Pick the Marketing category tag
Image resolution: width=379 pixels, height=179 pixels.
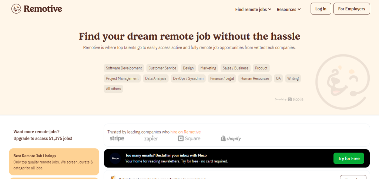click(208, 68)
